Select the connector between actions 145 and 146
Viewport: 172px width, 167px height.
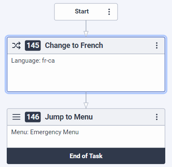coord(86,98)
